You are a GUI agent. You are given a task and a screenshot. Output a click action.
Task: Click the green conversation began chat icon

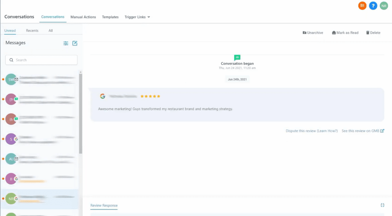tap(237, 58)
